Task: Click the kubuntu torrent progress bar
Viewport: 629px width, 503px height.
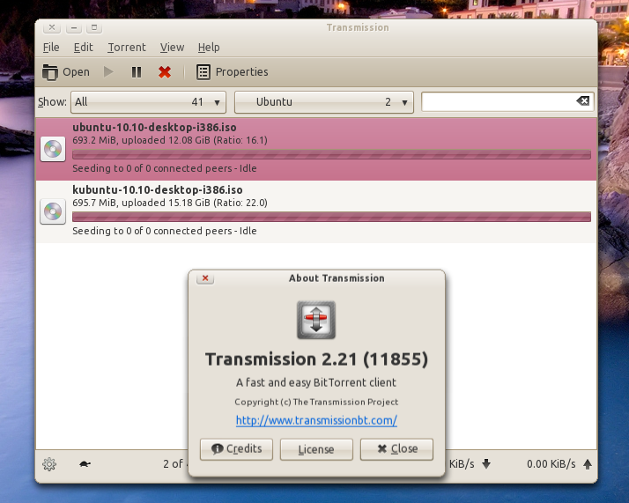Action: [331, 217]
